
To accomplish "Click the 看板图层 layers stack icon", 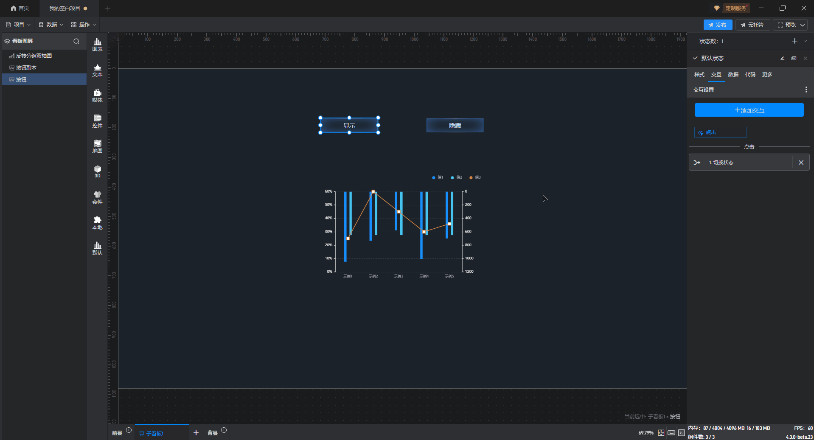I will (x=7, y=41).
